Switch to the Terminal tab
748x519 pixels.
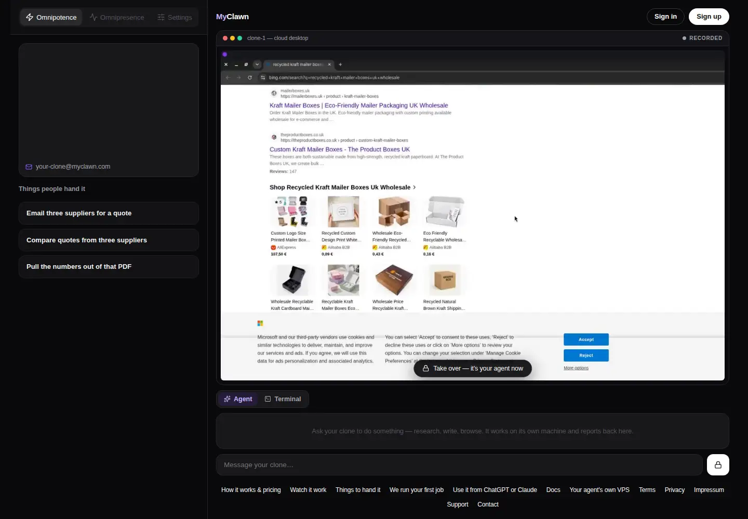[283, 399]
